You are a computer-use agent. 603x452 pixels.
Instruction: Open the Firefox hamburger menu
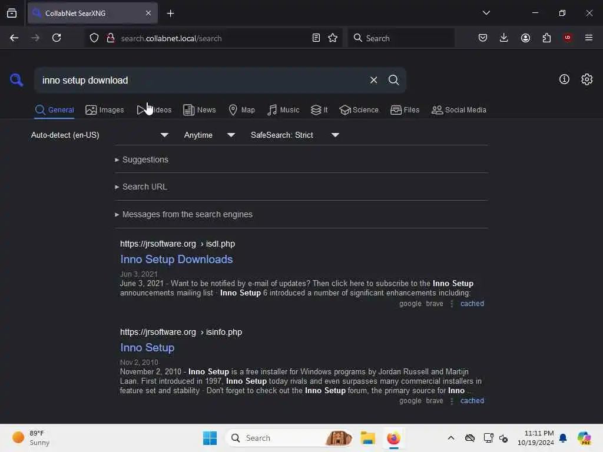[589, 38]
